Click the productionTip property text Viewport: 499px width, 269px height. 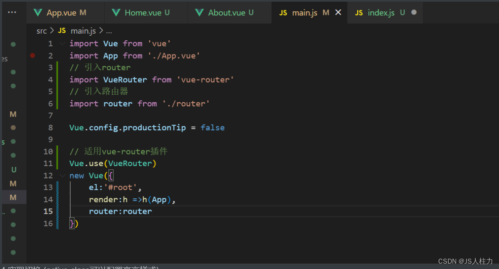click(154, 127)
